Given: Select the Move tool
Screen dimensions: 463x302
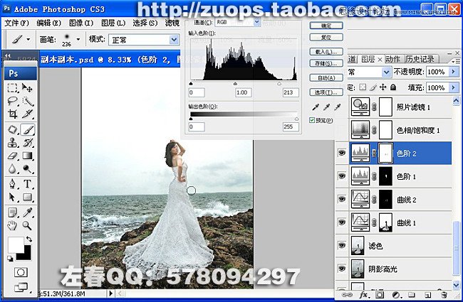Looking at the screenshot, I should [x=28, y=88].
